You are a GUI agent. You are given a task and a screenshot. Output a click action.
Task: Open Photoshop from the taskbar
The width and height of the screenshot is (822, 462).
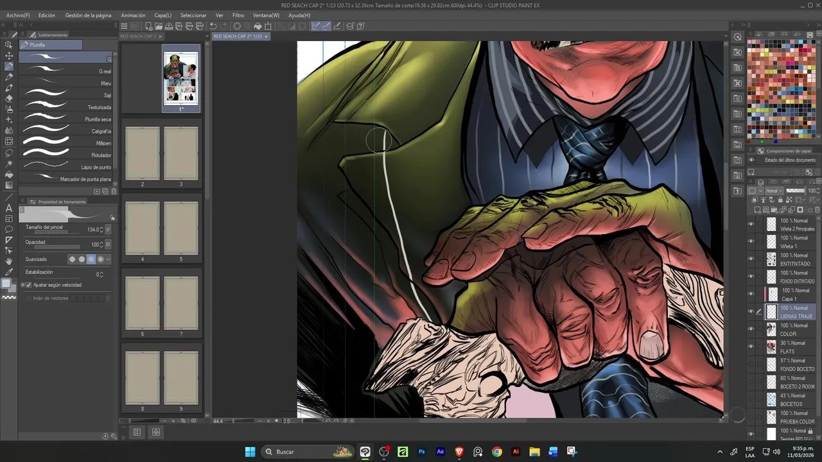coord(422,452)
